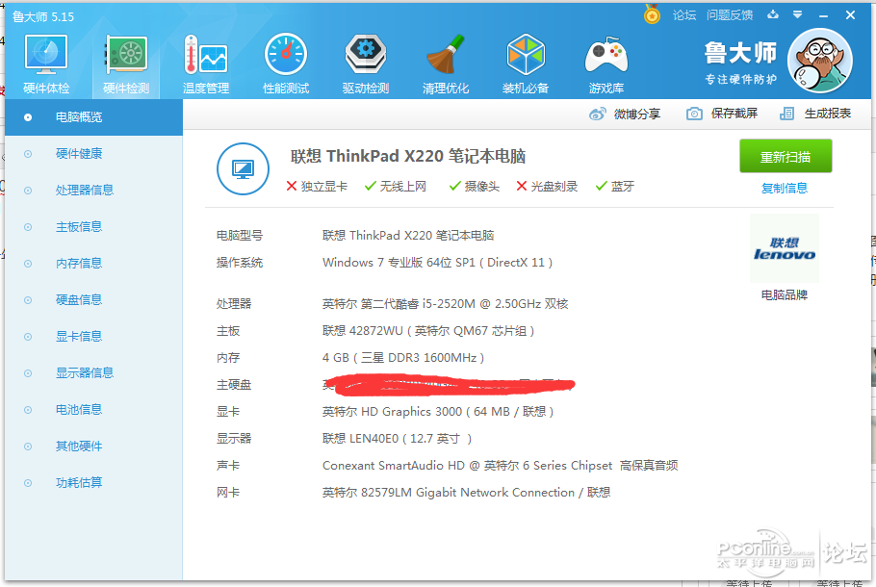Click the green 重新扫描 rescan button
Screen dimensions: 876x587
(786, 157)
